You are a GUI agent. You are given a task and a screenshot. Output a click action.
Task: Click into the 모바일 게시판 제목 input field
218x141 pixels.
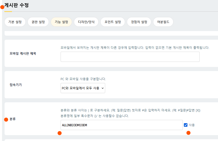(x=130, y=57)
